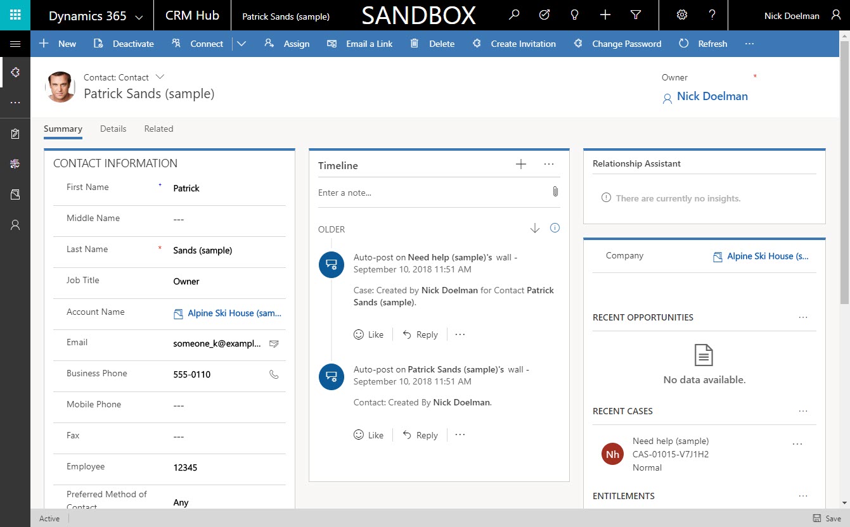The width and height of the screenshot is (850, 527).
Task: Toggle the hamburger site map menu
Action: [x=15, y=44]
